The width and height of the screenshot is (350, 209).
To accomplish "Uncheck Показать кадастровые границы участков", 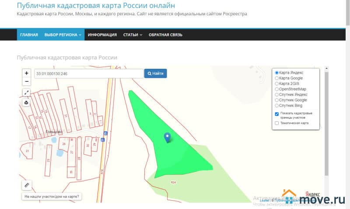I will tap(277, 114).
